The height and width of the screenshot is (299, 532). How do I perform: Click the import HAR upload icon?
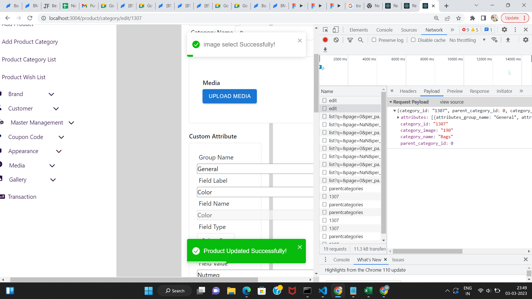click(x=508, y=40)
